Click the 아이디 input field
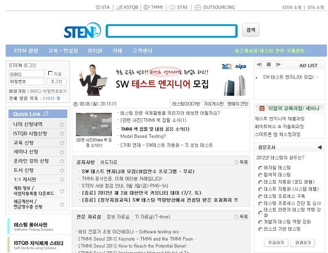 27,74
